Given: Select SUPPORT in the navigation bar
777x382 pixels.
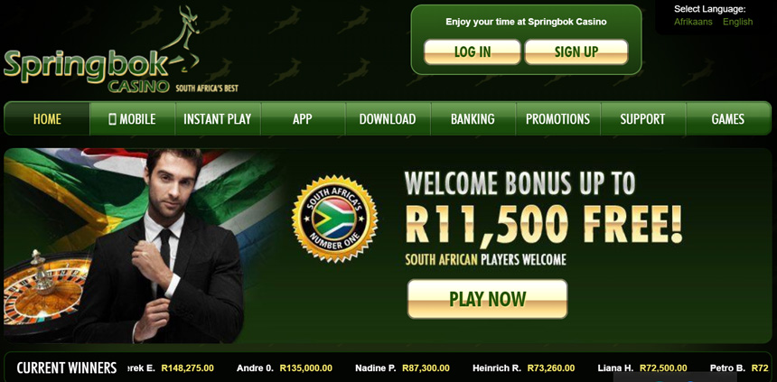Looking at the screenshot, I should click(642, 119).
